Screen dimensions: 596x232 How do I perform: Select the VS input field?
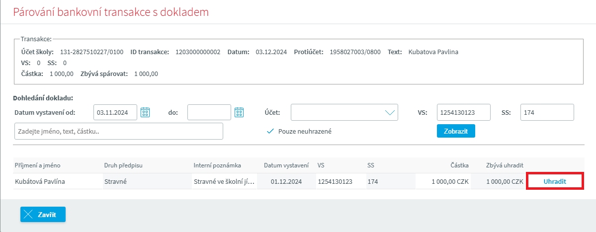point(463,112)
